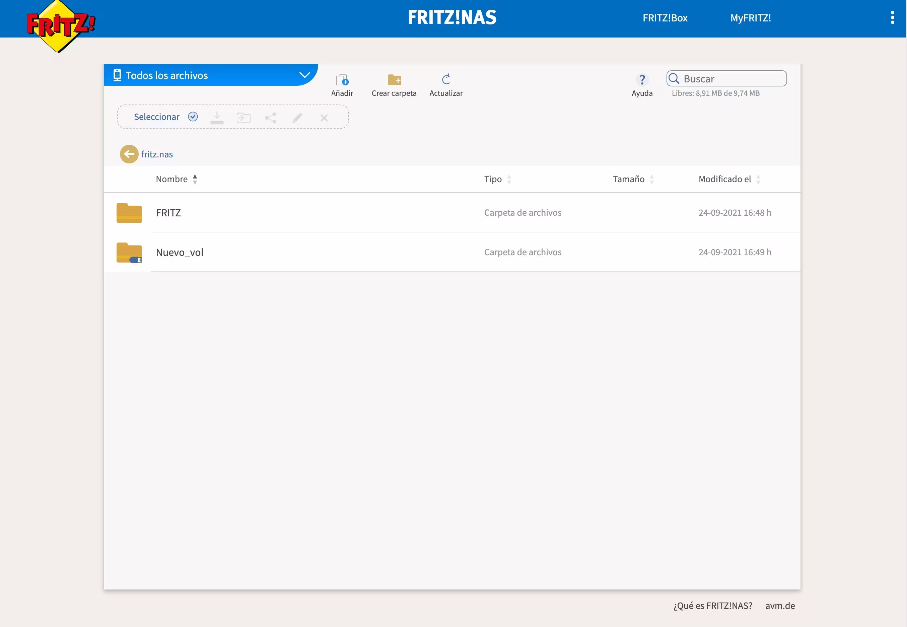
Task: Click the Crear carpeta label text
Action: [x=394, y=93]
